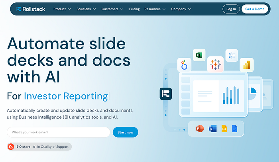Open the Company menu
This screenshot has height=162, width=279.
pos(179,9)
